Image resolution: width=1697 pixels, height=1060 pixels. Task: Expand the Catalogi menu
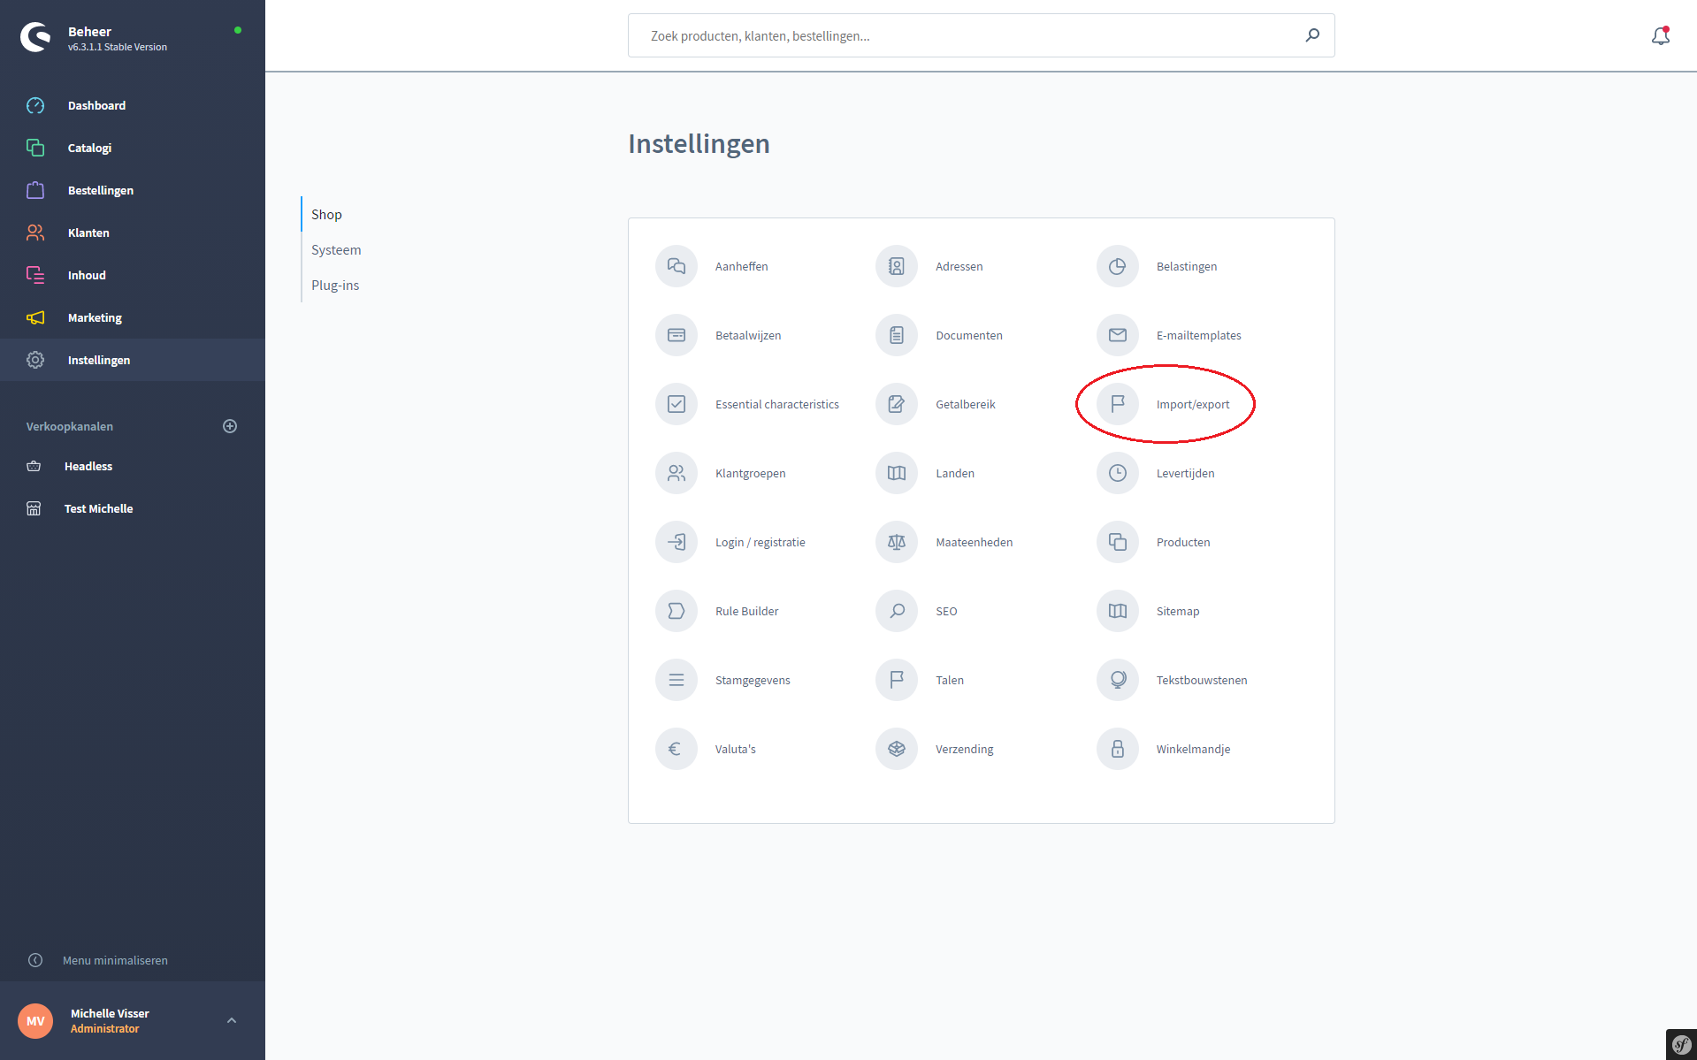(x=89, y=148)
